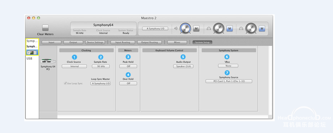
Task: Open the Peak Hold dropdown
Action: (128, 66)
